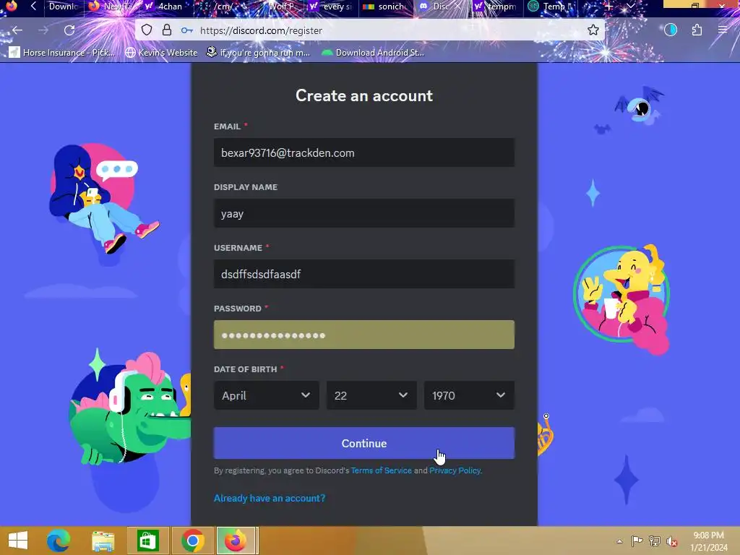View site security via the padlock icon
The image size is (740, 555).
pyautogui.click(x=167, y=30)
